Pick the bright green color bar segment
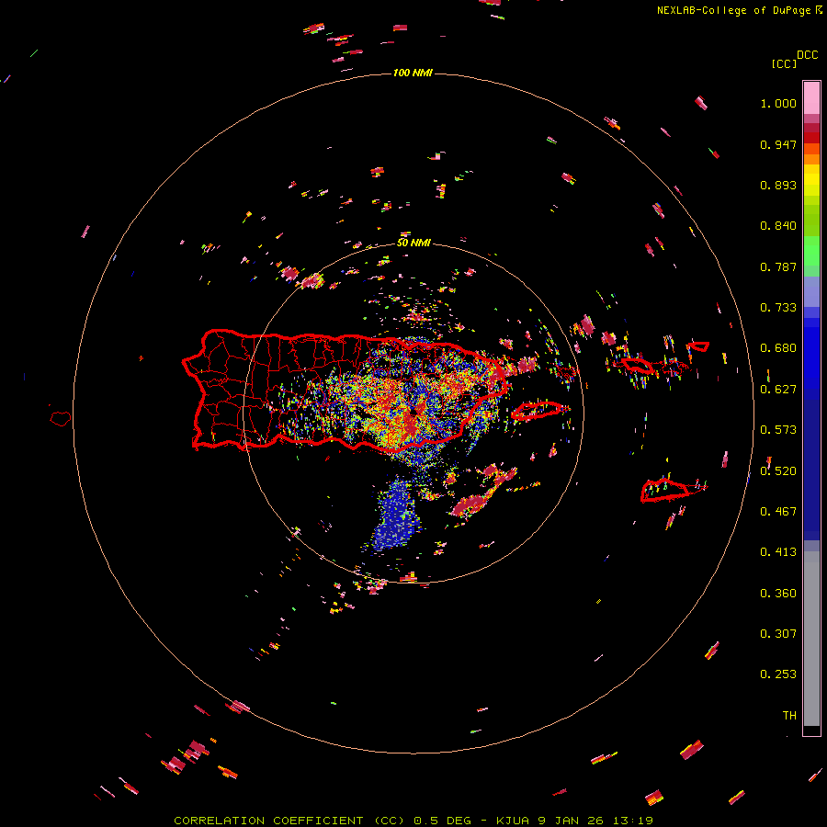 click(x=811, y=251)
